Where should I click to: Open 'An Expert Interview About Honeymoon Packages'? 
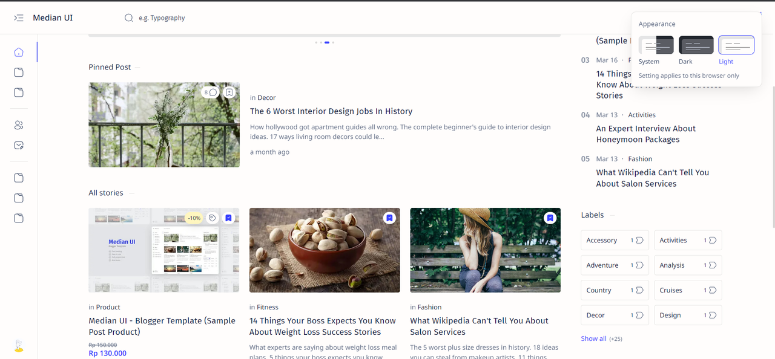click(x=646, y=134)
